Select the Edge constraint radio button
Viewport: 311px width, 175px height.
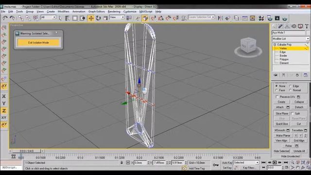click(x=290, y=86)
